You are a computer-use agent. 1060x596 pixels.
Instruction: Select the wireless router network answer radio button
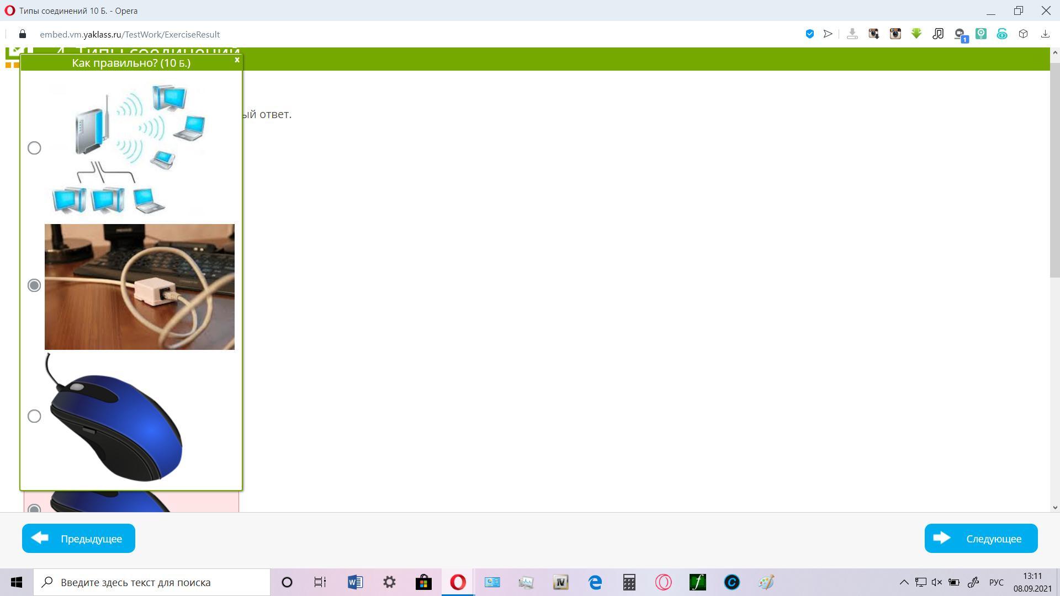tap(34, 148)
